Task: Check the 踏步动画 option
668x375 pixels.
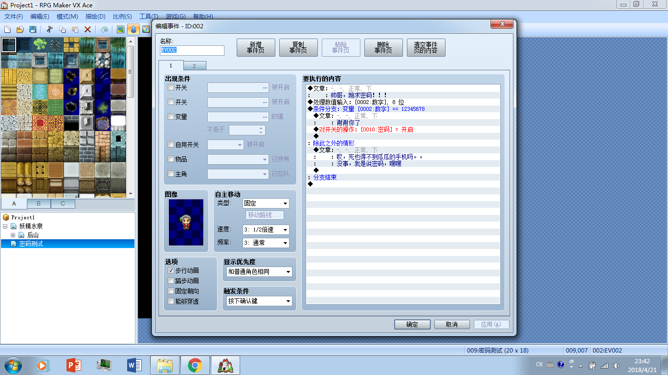Action: [171, 281]
